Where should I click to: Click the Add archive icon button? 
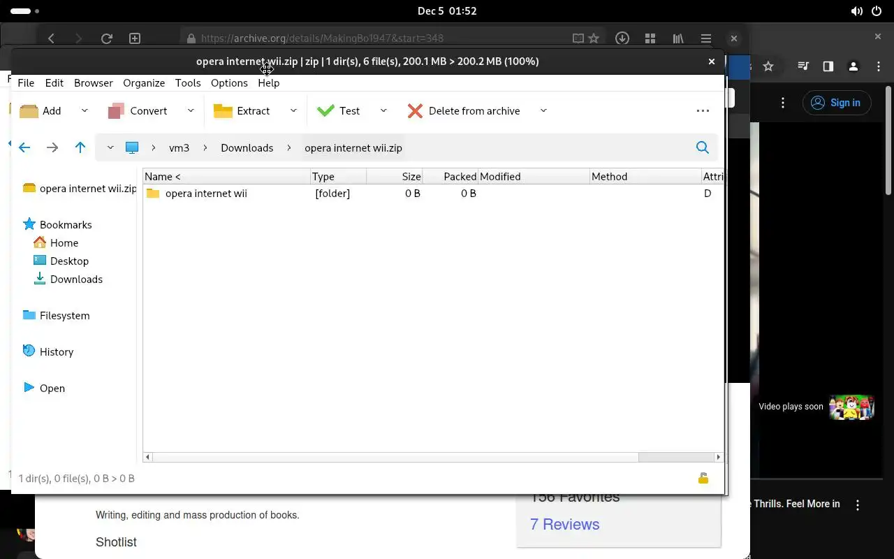pos(41,110)
